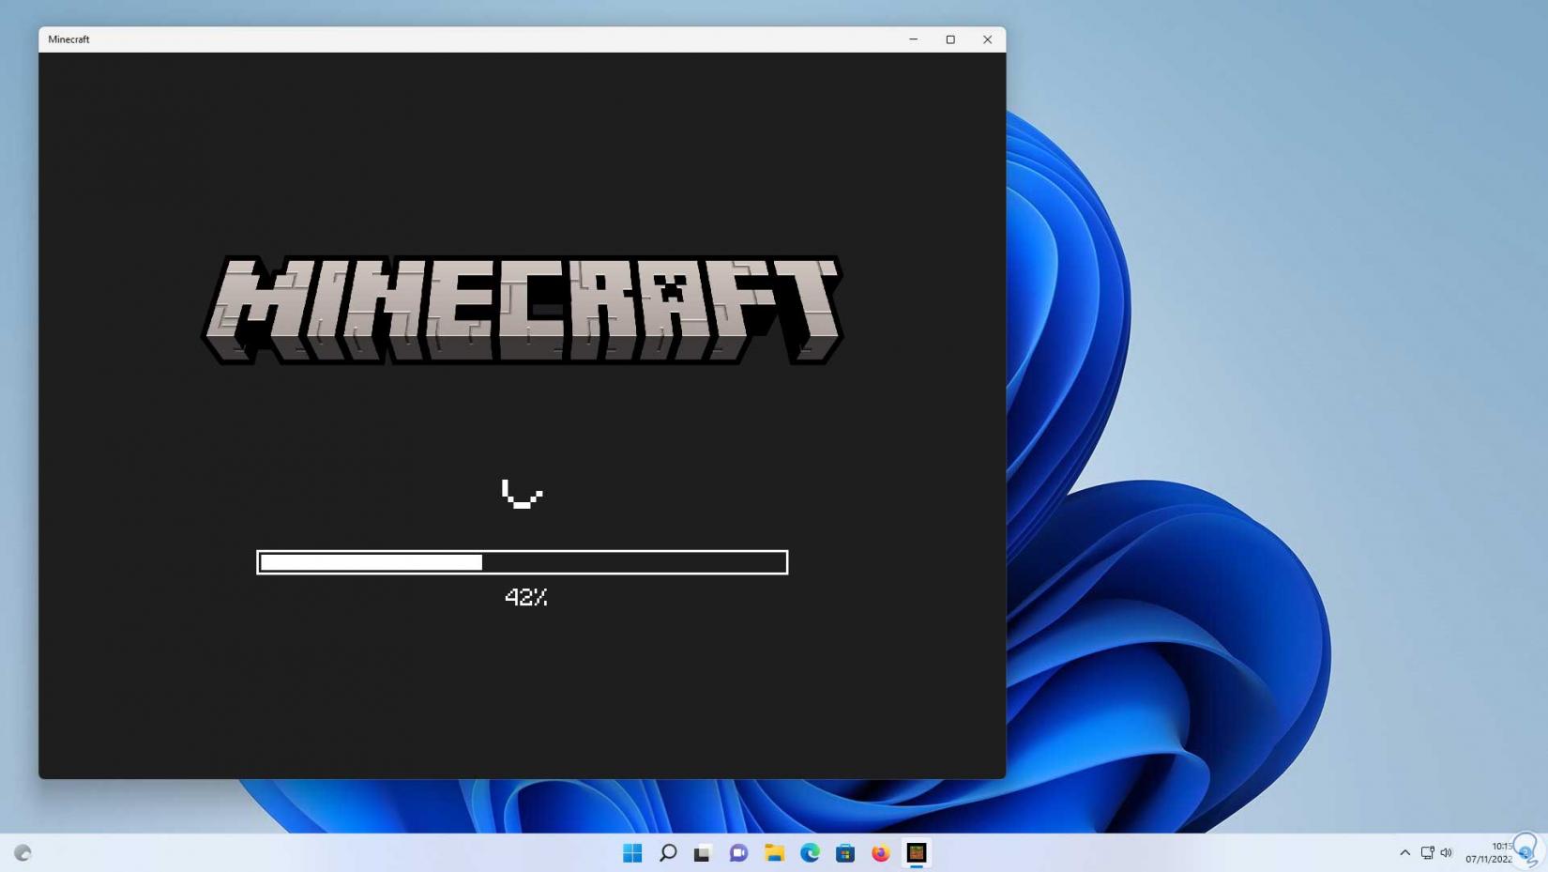Click the Minecraft logo artwork
The image size is (1548, 872).
coord(523,310)
